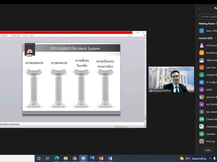Open Task View on the taskbar

pyautogui.click(x=47, y=158)
